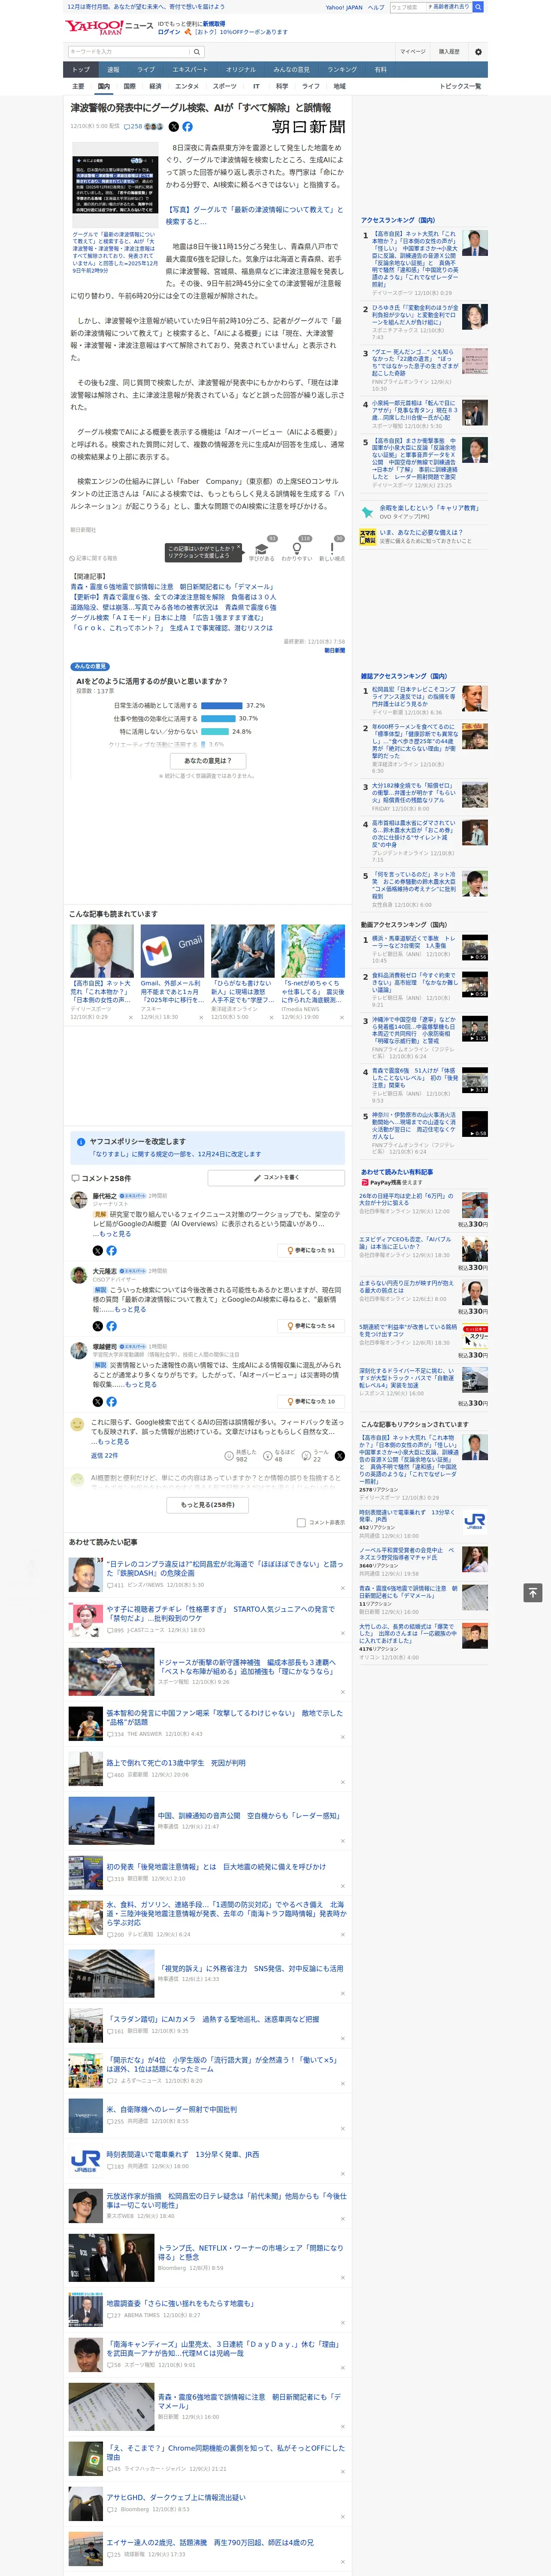Switch to the 速報 tab
Image resolution: width=551 pixels, height=2576 pixels.
(x=113, y=70)
